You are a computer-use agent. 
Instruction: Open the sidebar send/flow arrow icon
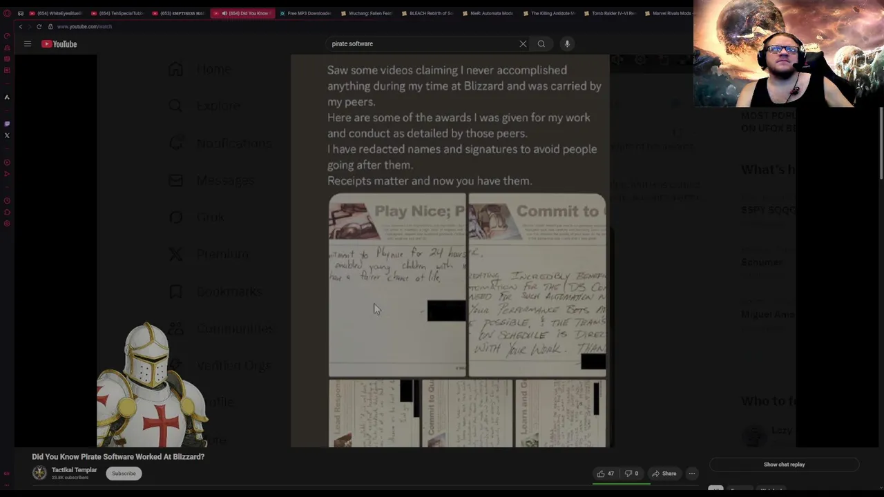click(x=7, y=174)
